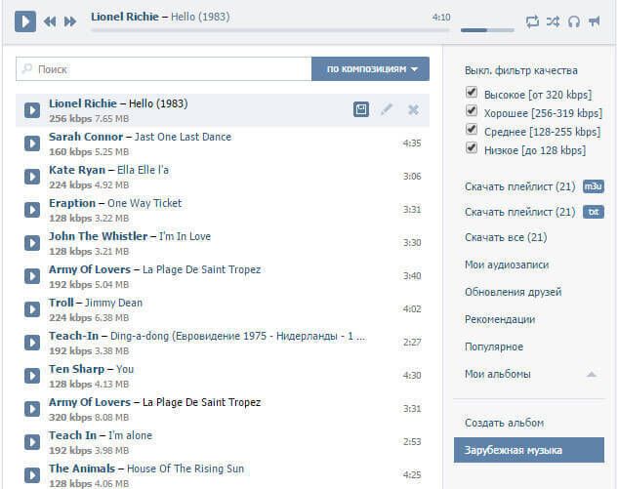Click Скачать плейлист (21) link beside txt badge
The width and height of the screenshot is (618, 489).
click(x=520, y=212)
